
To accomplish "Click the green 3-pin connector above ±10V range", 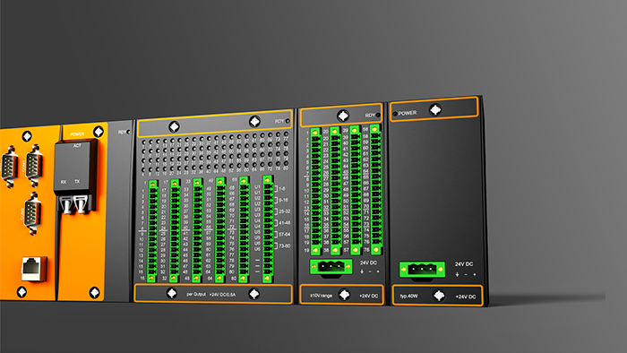I will tap(331, 267).
